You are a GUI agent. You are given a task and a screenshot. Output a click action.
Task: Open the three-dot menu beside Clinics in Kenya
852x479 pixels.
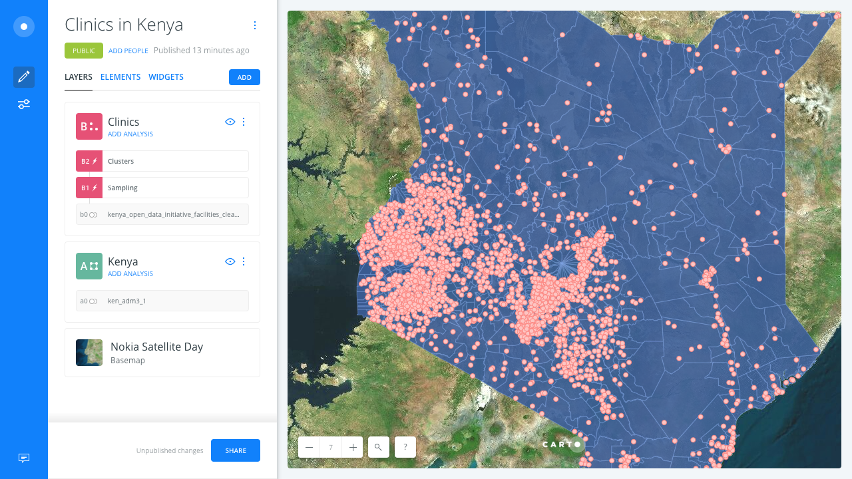[255, 25]
